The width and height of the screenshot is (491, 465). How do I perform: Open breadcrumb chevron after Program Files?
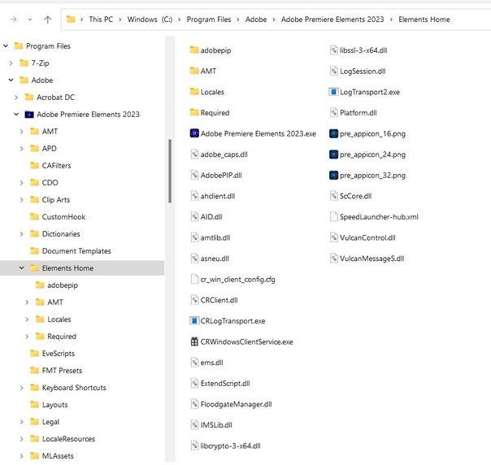238,20
